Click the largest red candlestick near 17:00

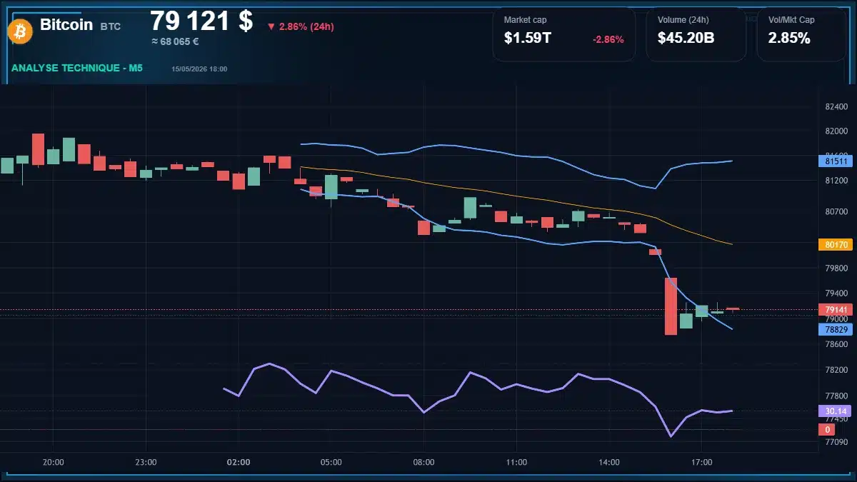[x=671, y=306]
